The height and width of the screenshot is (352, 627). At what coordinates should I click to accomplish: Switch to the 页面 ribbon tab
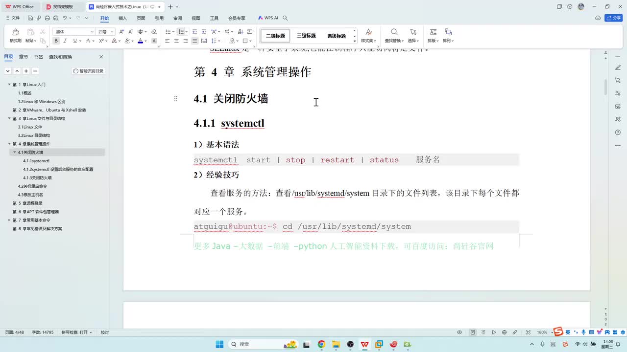click(x=141, y=18)
